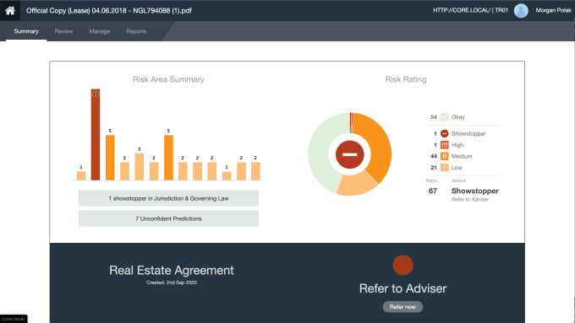Viewport: 575px width, 323px height.
Task: Click the Showstopper legend icon
Action: coord(444,133)
